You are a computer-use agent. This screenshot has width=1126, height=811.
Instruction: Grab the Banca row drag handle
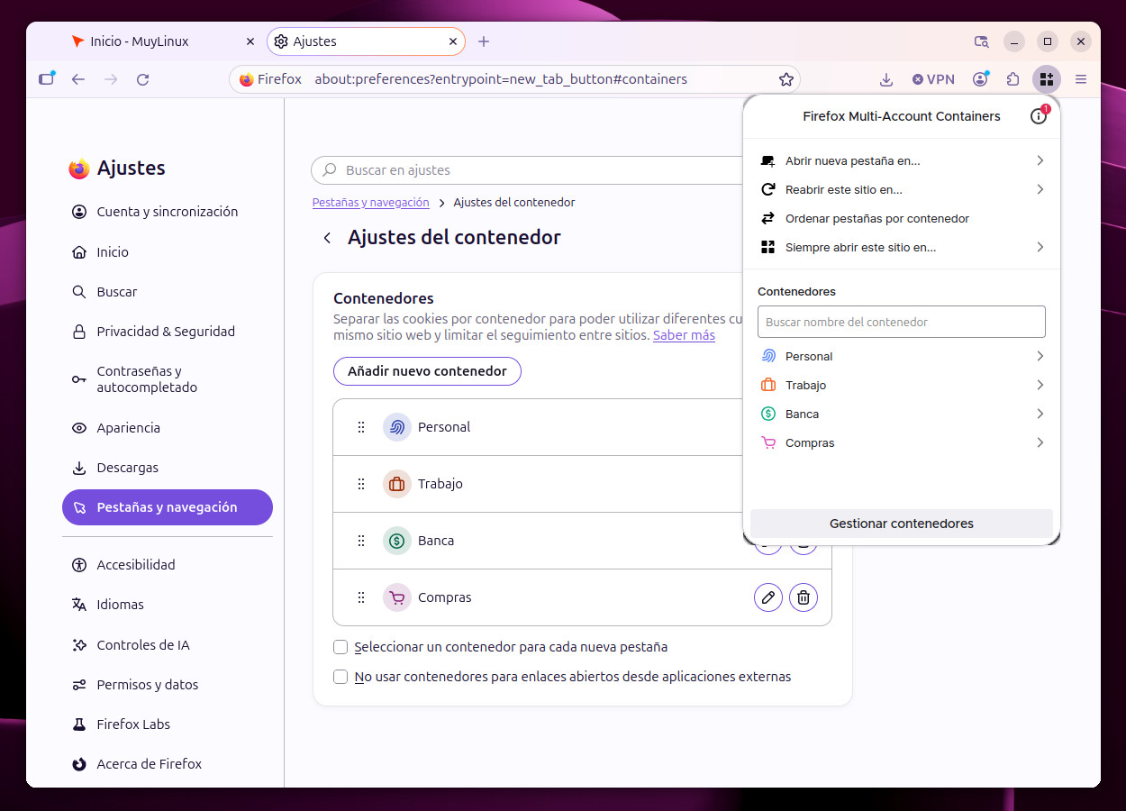point(361,541)
